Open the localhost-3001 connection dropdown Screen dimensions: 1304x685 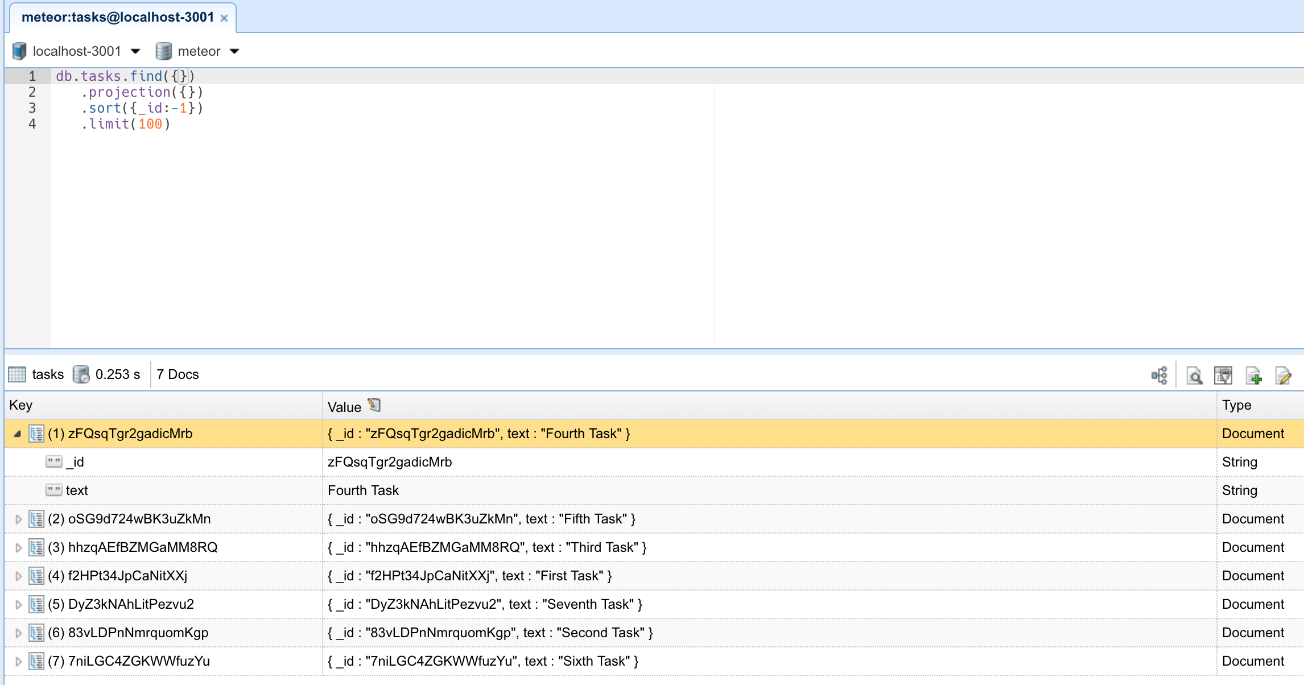click(135, 51)
